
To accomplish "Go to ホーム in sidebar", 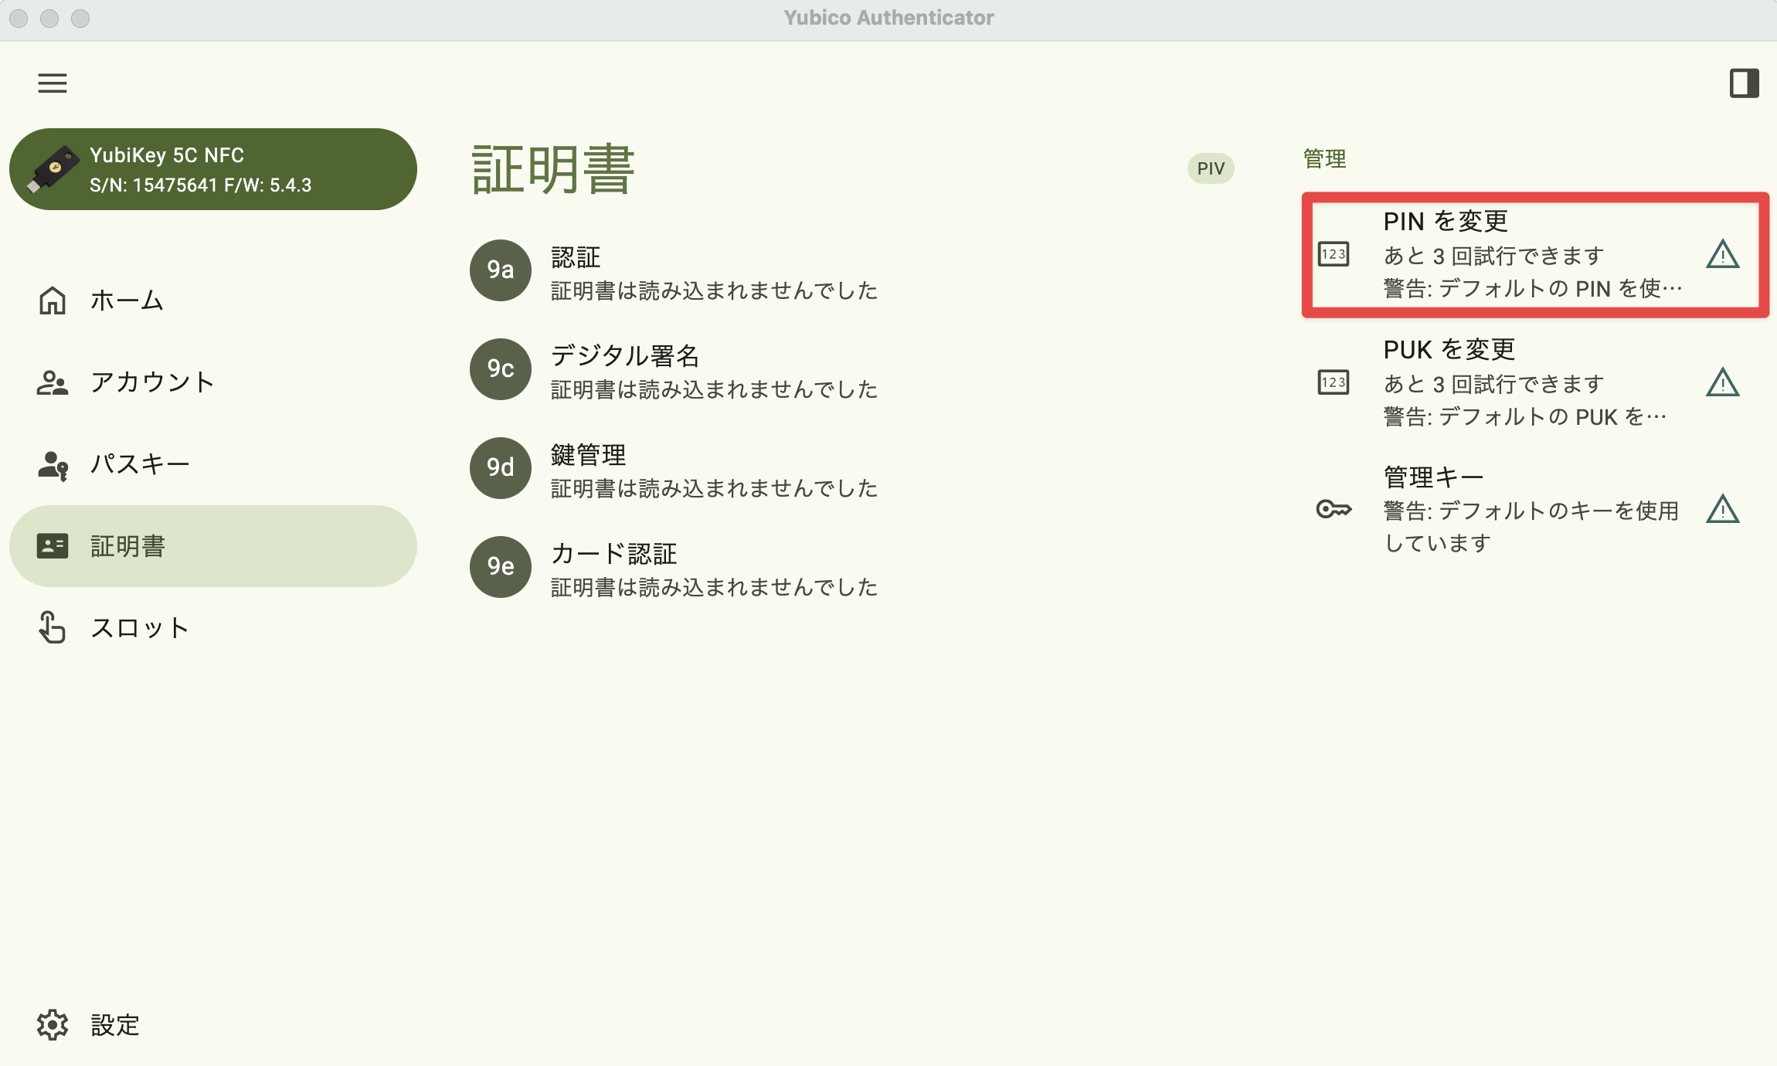I will pos(213,300).
